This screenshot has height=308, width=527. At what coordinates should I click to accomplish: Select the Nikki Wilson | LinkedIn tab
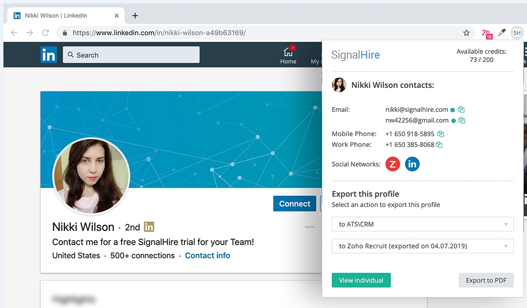(66, 16)
